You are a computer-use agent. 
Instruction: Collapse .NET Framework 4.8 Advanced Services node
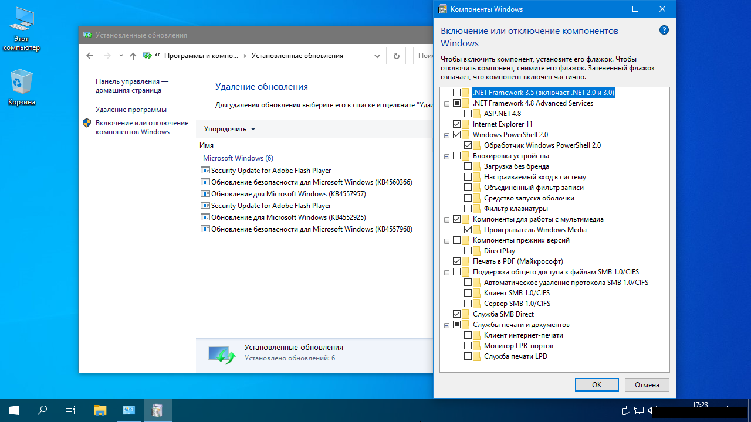(447, 103)
